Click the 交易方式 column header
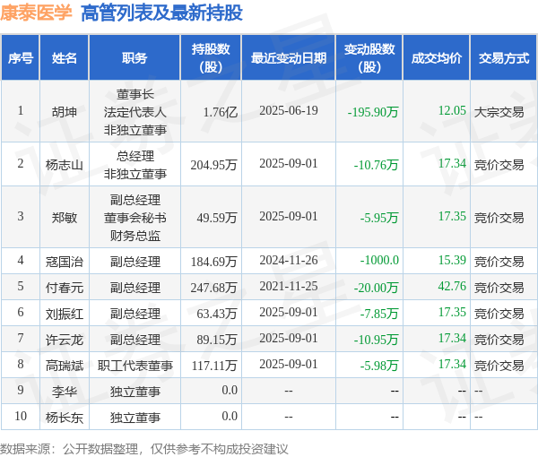The image size is (538, 457). pyautogui.click(x=504, y=58)
